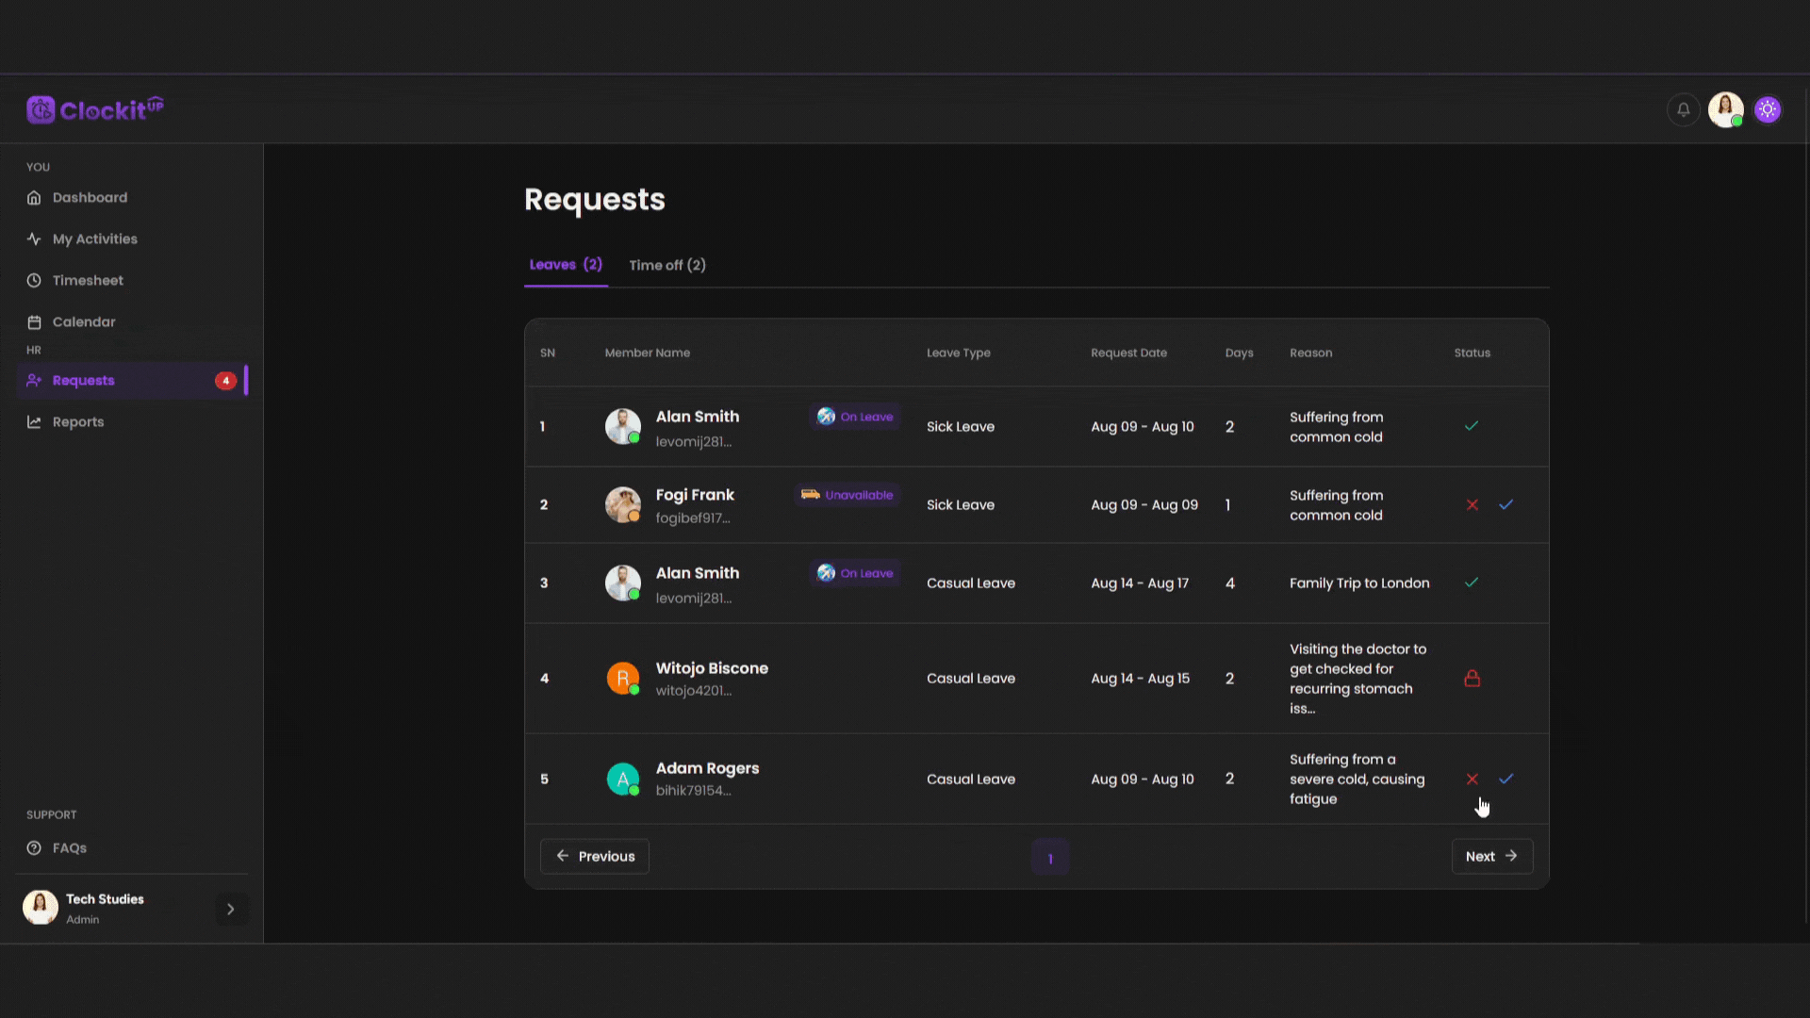This screenshot has height=1018, width=1810.
Task: Click the Days column header
Action: point(1239,353)
